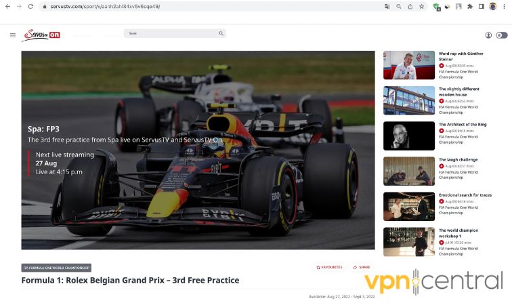
Task: Open the browser extensions puzzle icon
Action: tap(470, 6)
